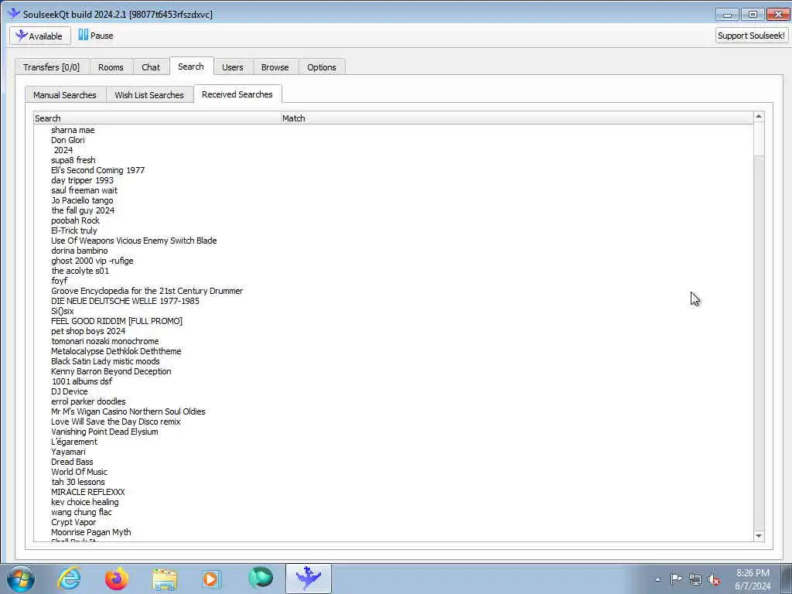Select the Received Searches sub-tab
Viewport: 792px width, 594px height.
[237, 94]
